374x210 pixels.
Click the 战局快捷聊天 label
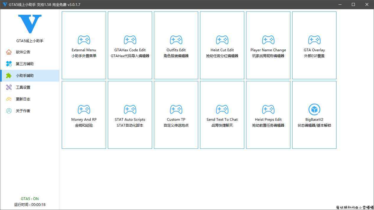tap(222, 125)
